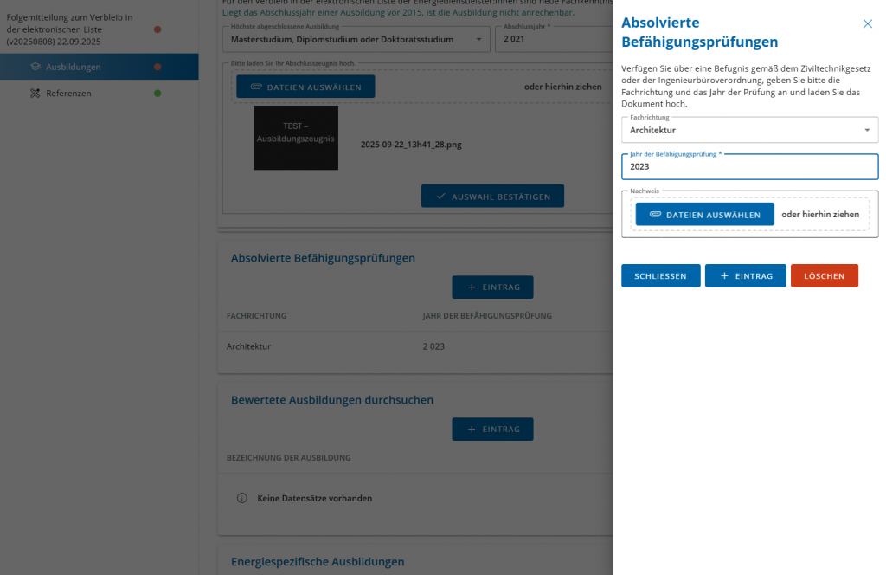Click green status dot next to Referenzen
Screen dimensions: 886x575
157,93
